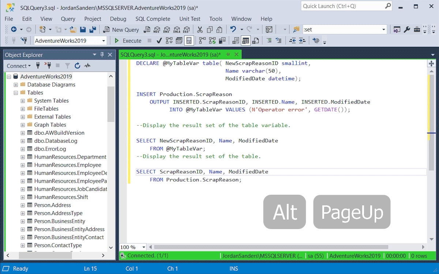Select the SQLQuery3.sql editor tab

[170, 55]
